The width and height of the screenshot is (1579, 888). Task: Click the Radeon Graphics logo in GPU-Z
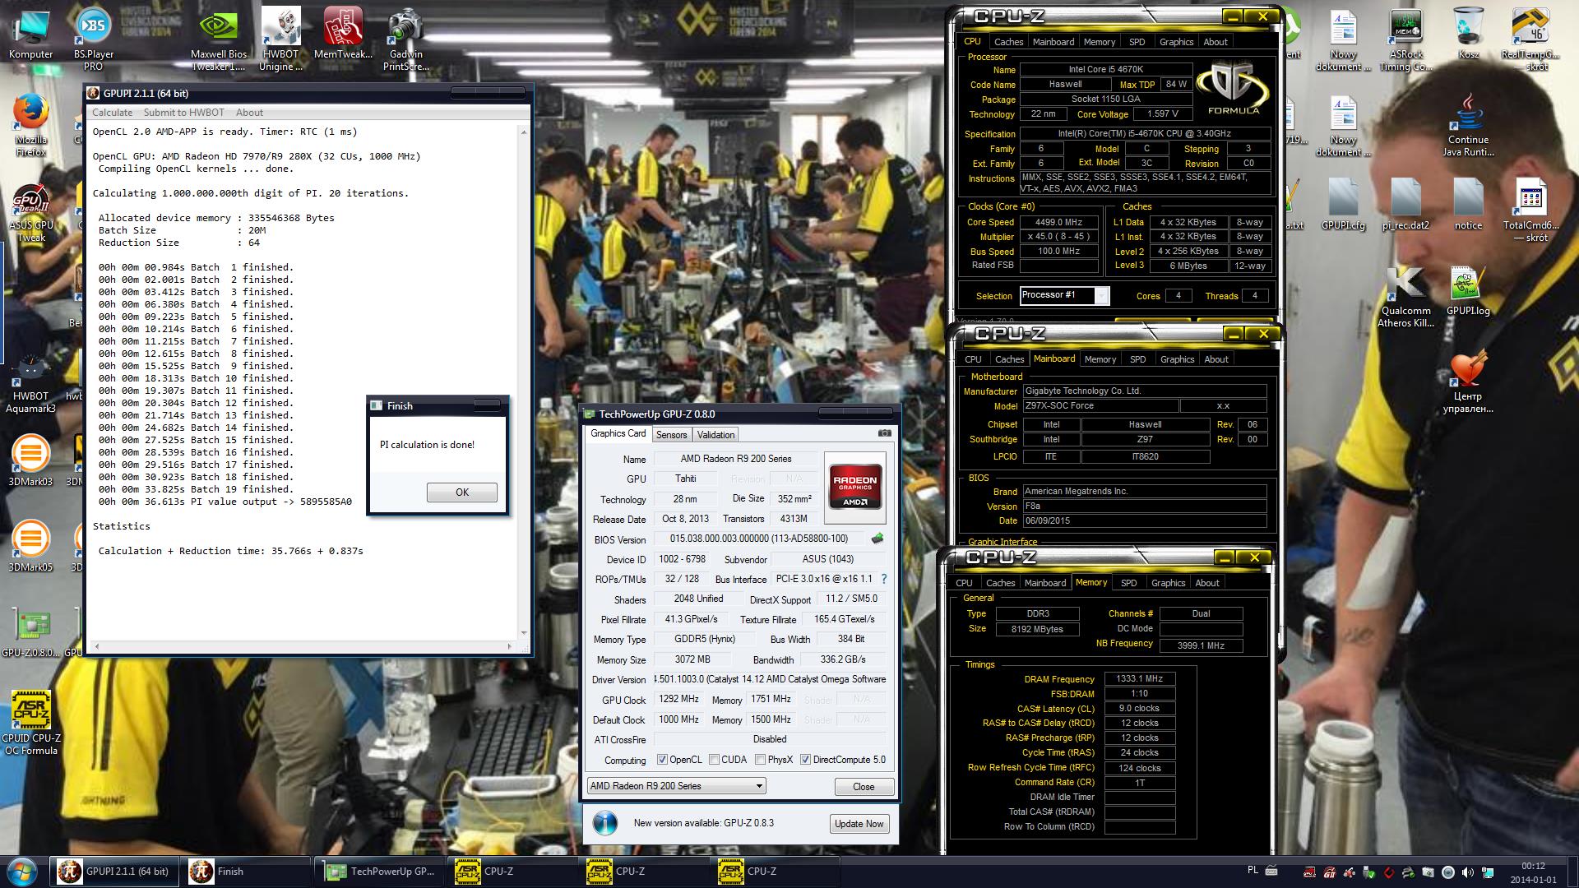click(x=855, y=487)
